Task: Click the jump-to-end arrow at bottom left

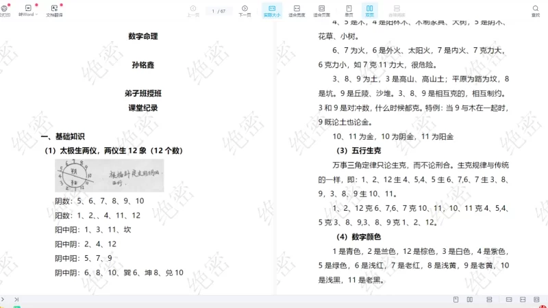Action: click(16, 300)
